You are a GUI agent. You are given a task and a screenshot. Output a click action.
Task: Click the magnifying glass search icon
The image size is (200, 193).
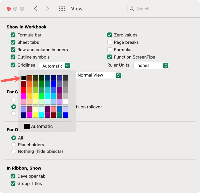[132, 9]
